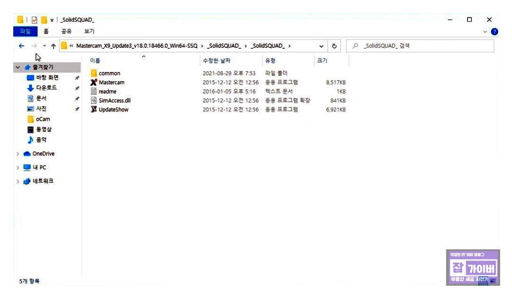512x299 pixels.
Task: Go up one folder level
Action: click(x=53, y=46)
